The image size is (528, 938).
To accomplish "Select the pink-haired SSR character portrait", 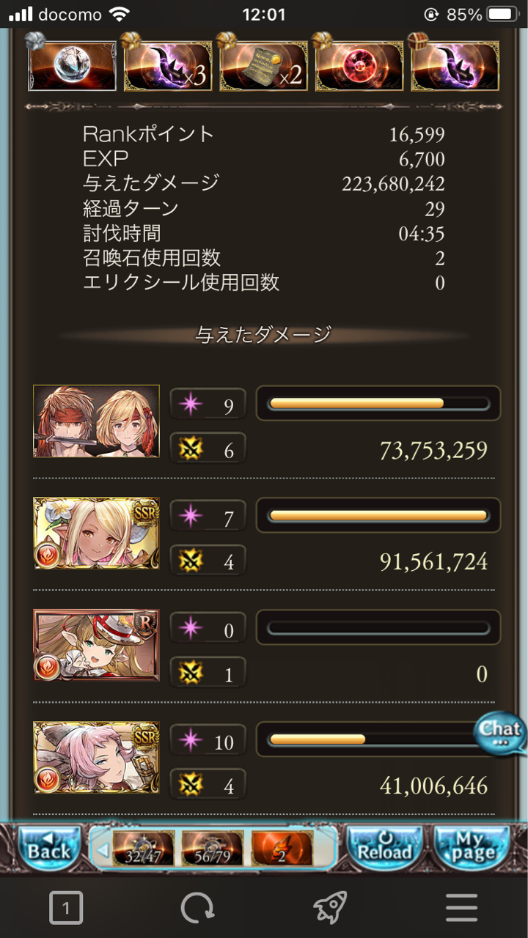I will click(x=96, y=757).
